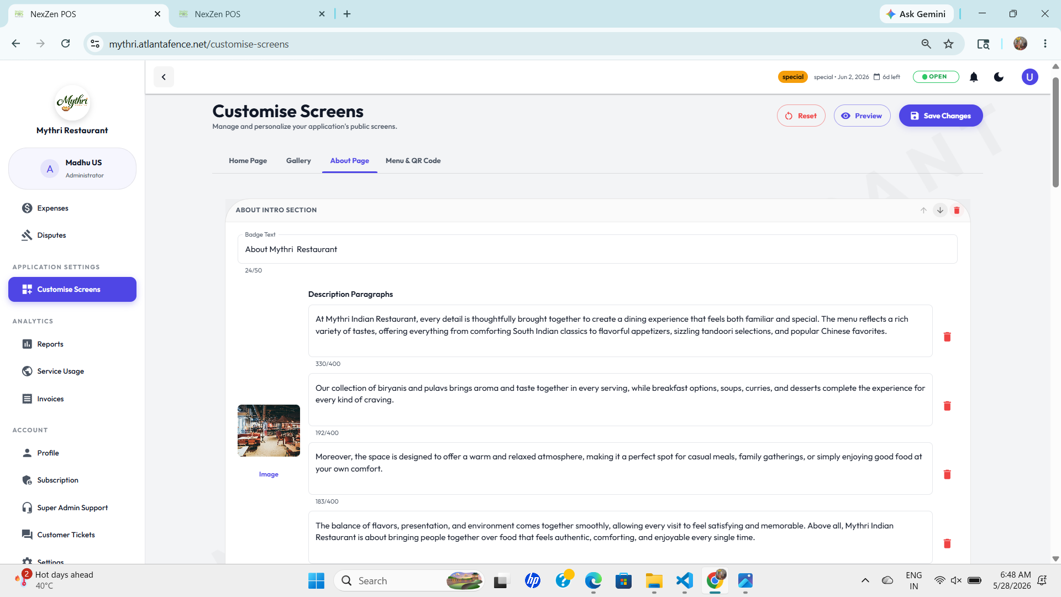Click Mythri Restaurant logo
1061x597 pixels.
pos(72,102)
